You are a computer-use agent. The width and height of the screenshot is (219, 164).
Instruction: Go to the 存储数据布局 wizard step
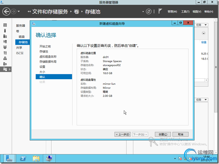coord(48,62)
